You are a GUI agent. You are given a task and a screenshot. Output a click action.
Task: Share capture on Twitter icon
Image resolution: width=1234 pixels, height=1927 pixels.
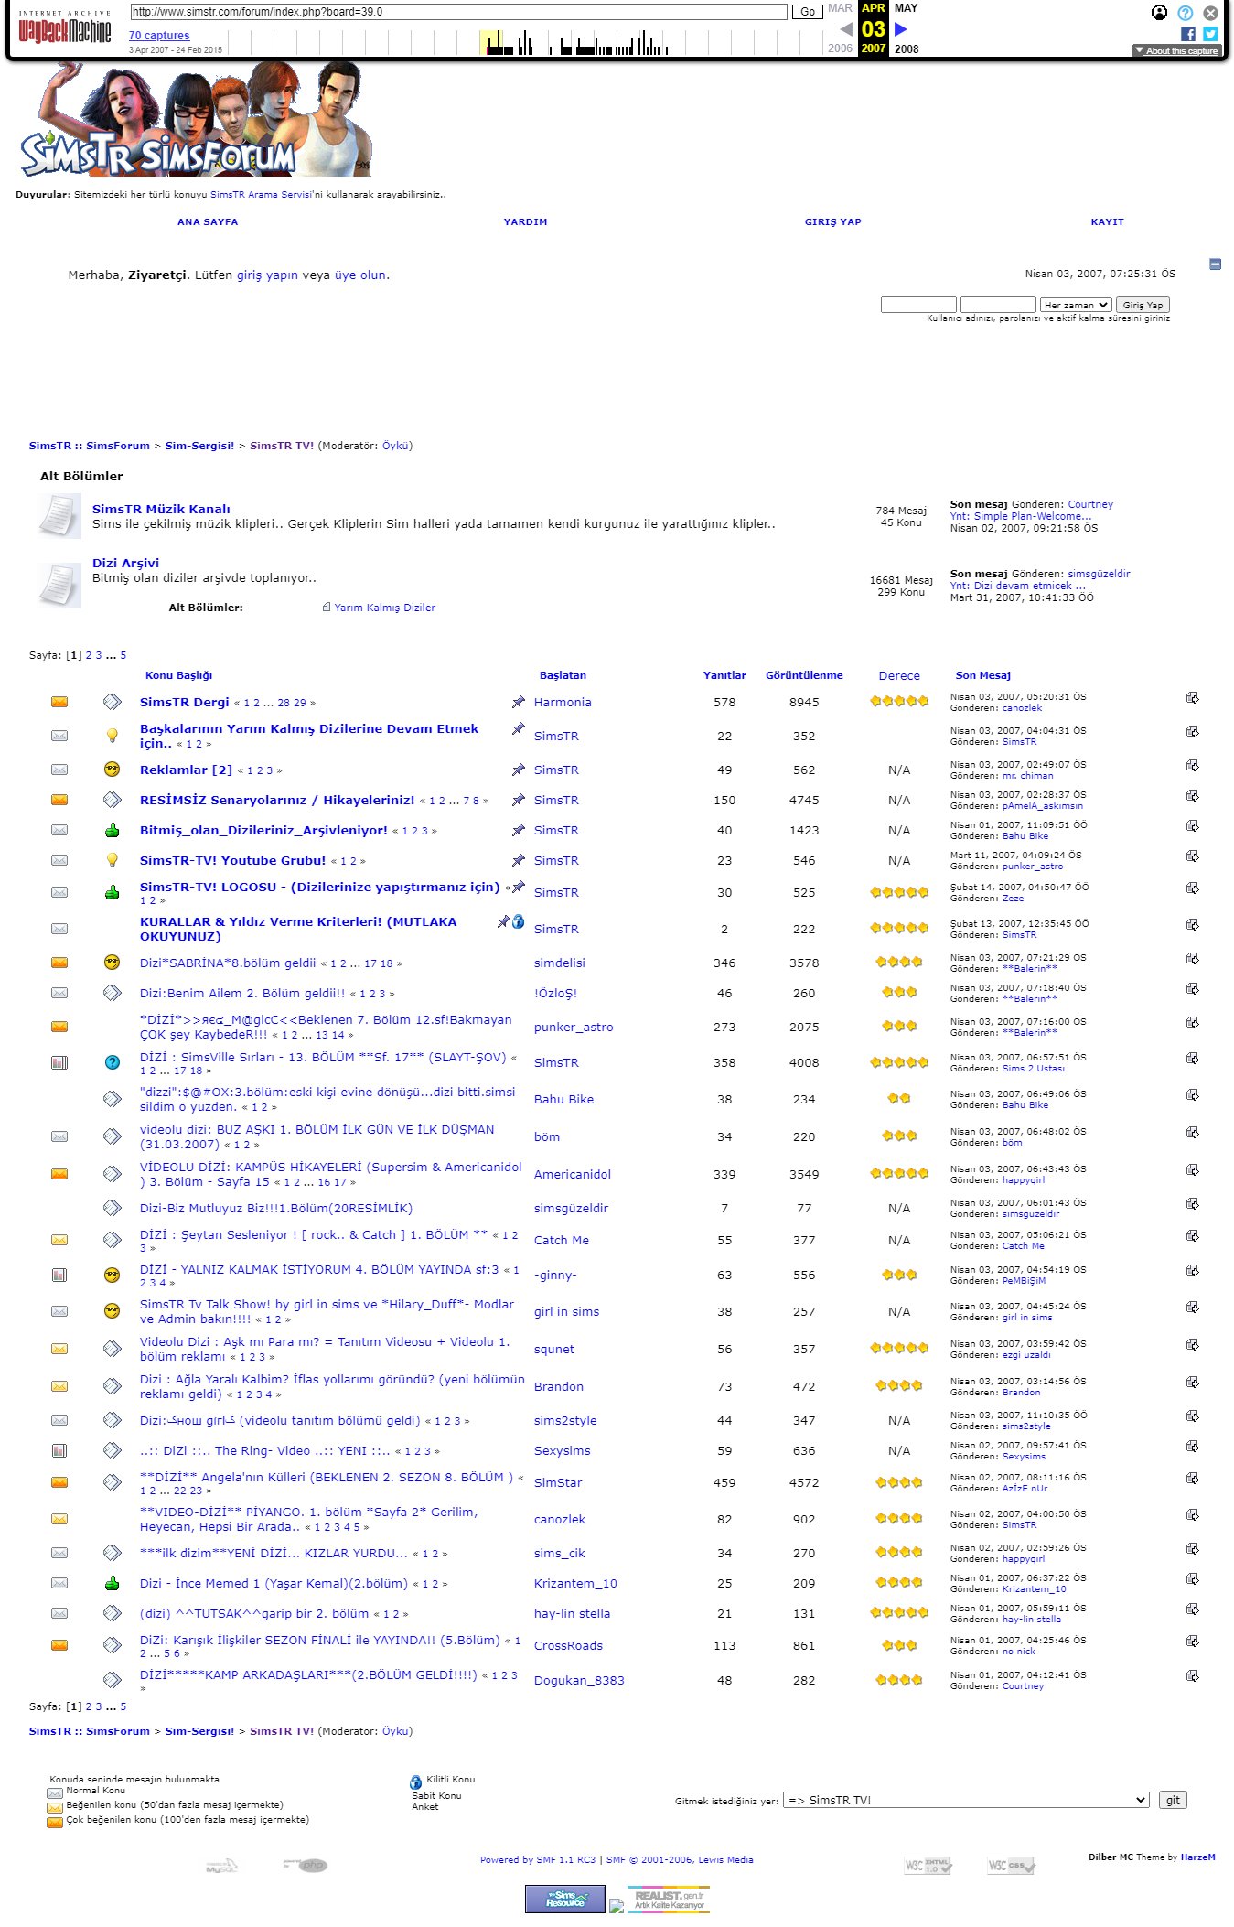[x=1210, y=34]
